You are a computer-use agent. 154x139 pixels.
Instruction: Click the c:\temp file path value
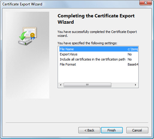pos(133,49)
